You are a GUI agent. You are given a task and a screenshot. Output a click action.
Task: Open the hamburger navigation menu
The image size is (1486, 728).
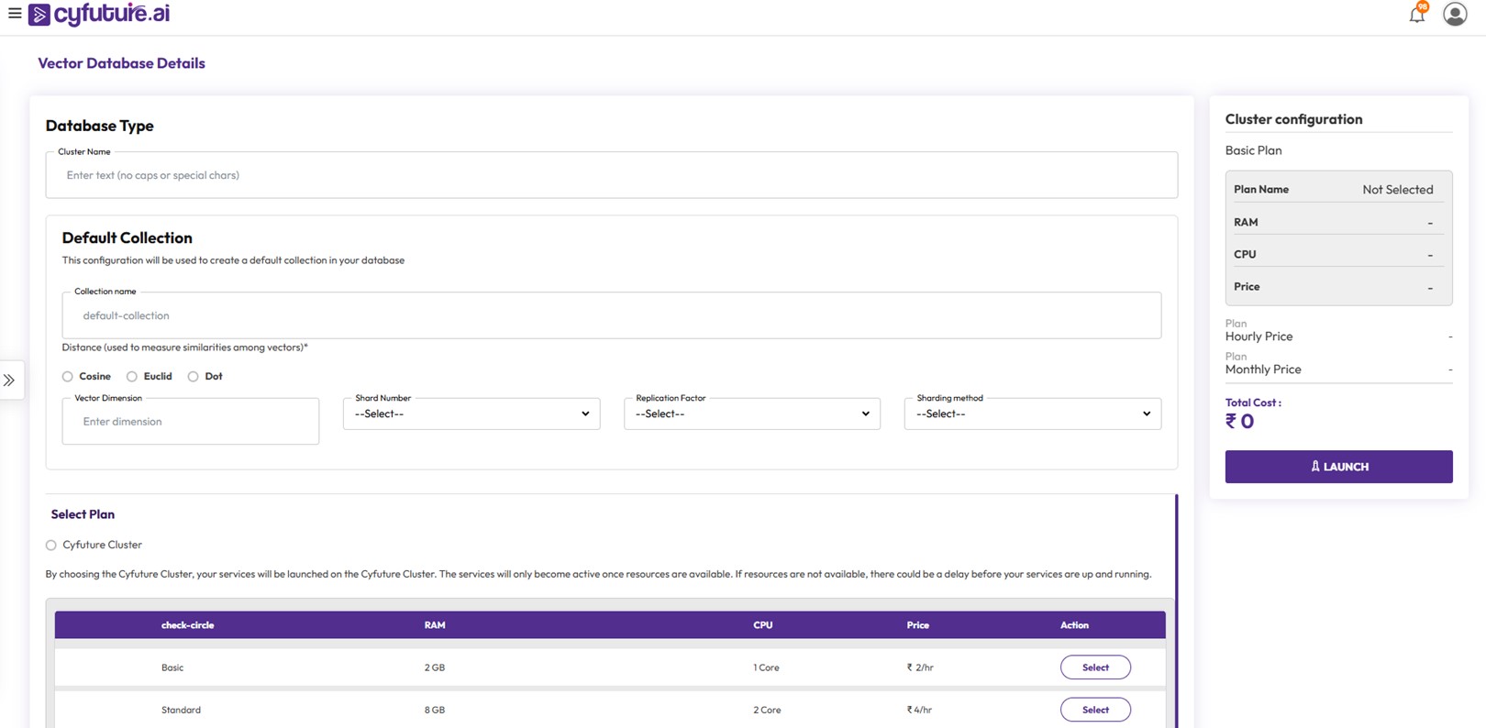pos(15,14)
